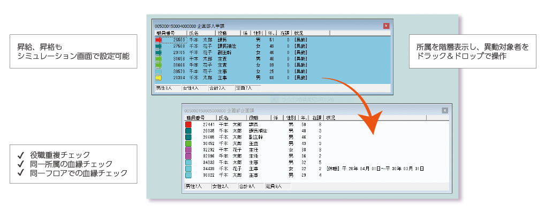Select employee number 32292 cell
Image resolution: width=545 pixels, height=213 pixels.
tap(209, 150)
